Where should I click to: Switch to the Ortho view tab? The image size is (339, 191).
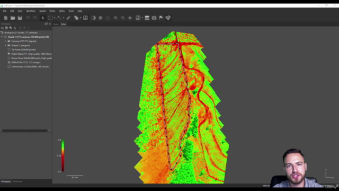(x=64, y=24)
